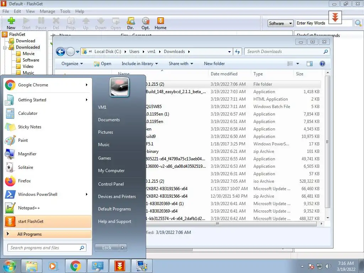Open Control Panel from the Start menu
The image size is (364, 273).
111,184
